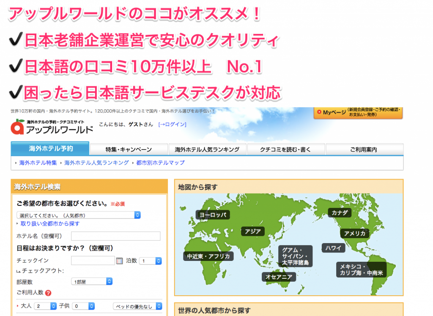Focus the ホテル名 input field

coord(116,236)
